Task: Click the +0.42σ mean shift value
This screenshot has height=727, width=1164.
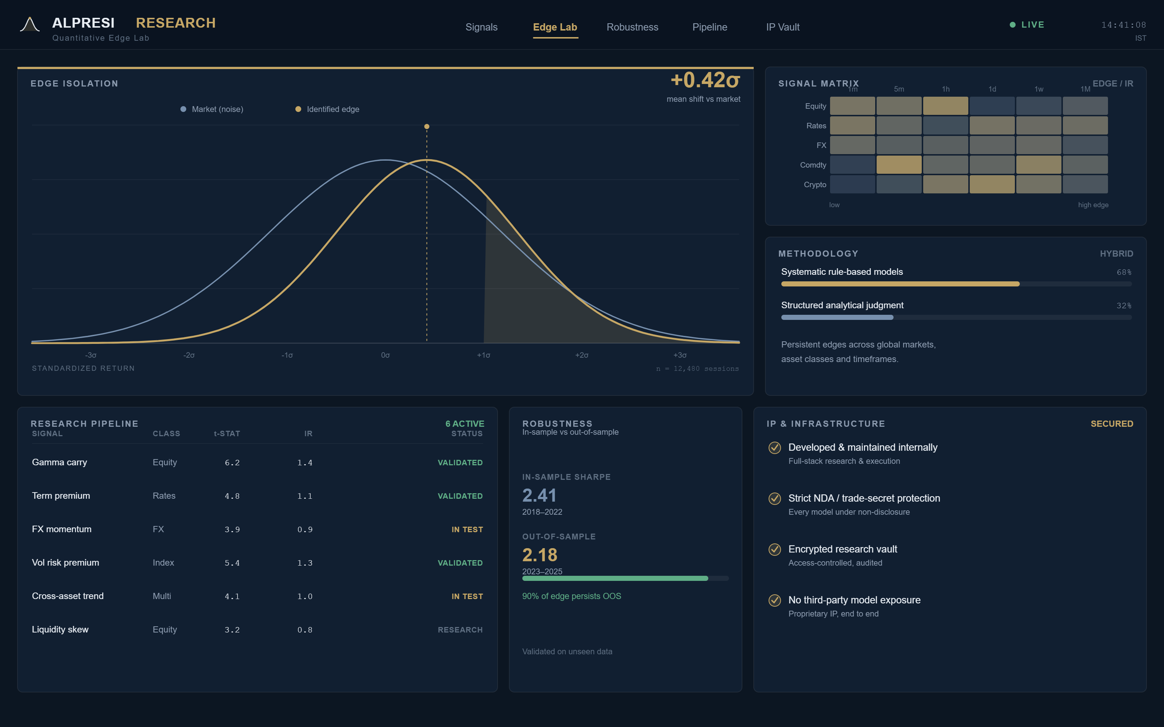Action: tap(705, 80)
